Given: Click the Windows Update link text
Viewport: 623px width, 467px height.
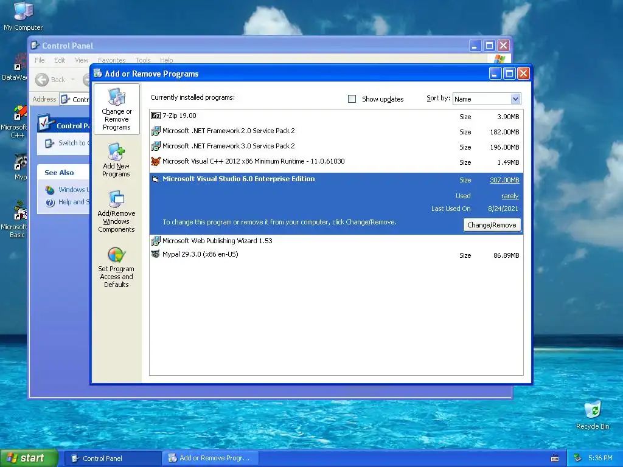Looking at the screenshot, I should pos(74,190).
